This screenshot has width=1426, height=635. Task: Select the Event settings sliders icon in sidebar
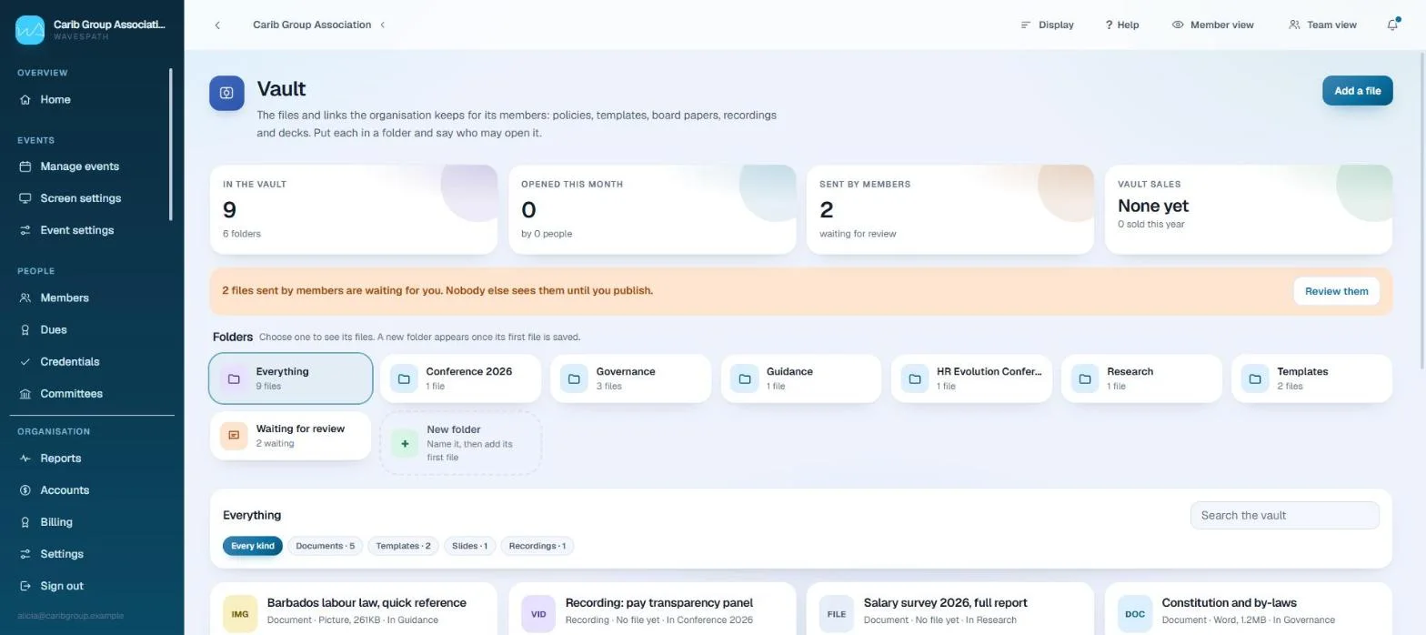point(25,230)
